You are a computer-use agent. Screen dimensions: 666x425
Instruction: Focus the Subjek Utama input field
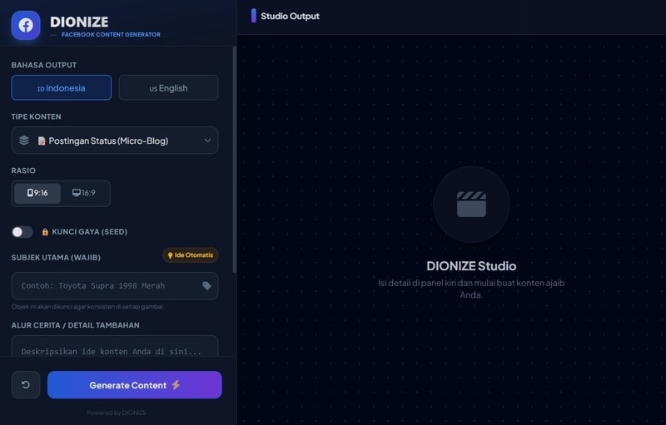104,286
